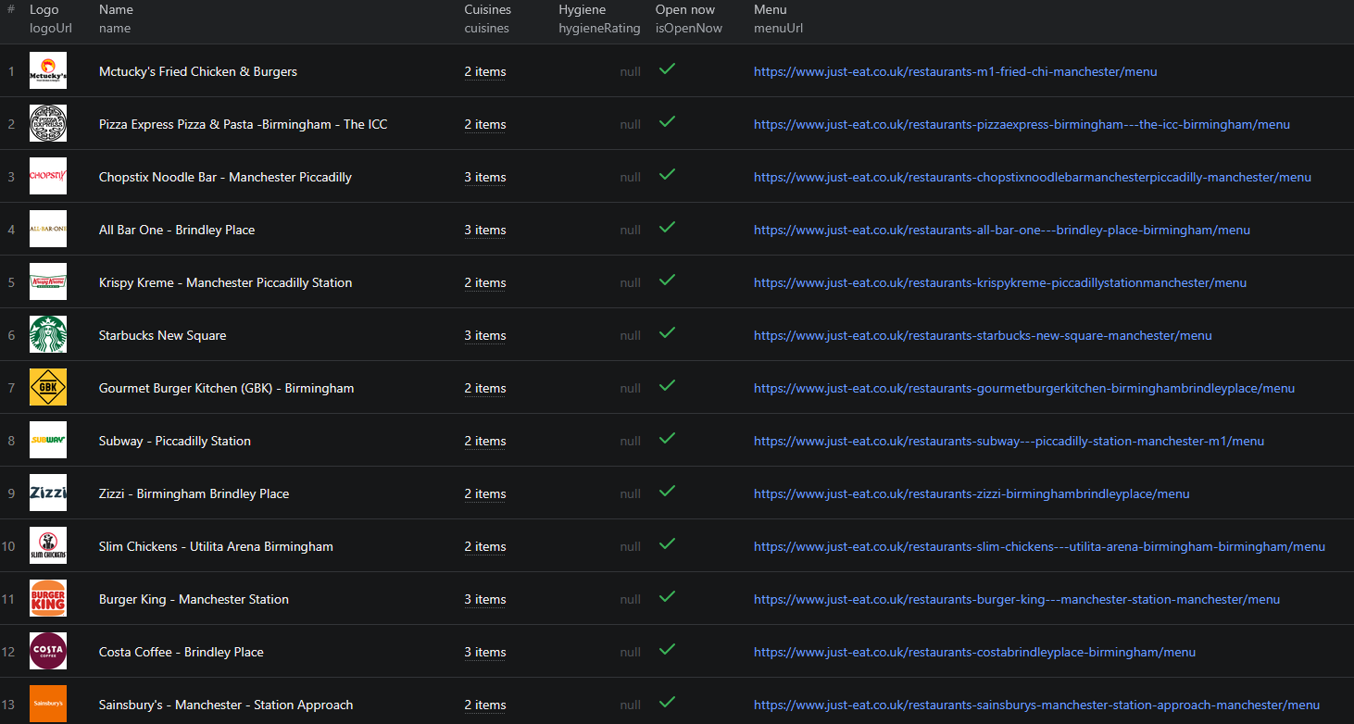The image size is (1354, 724).
Task: Click the Zizzi logo image
Action: 48,493
